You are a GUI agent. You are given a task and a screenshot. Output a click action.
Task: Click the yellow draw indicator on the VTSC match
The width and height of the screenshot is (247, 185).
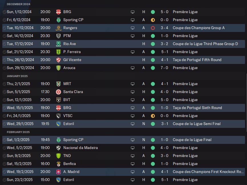coord(153,116)
